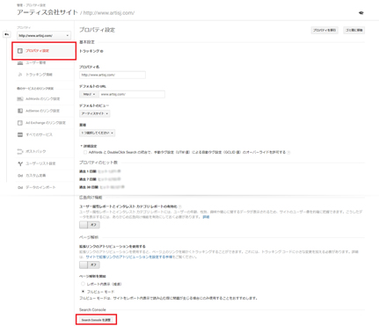Click the Search Console を調整 button
This screenshot has height=326, width=379.
96,320
